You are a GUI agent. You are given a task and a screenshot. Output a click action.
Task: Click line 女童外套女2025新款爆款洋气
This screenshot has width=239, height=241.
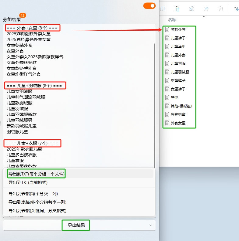tap(35, 57)
